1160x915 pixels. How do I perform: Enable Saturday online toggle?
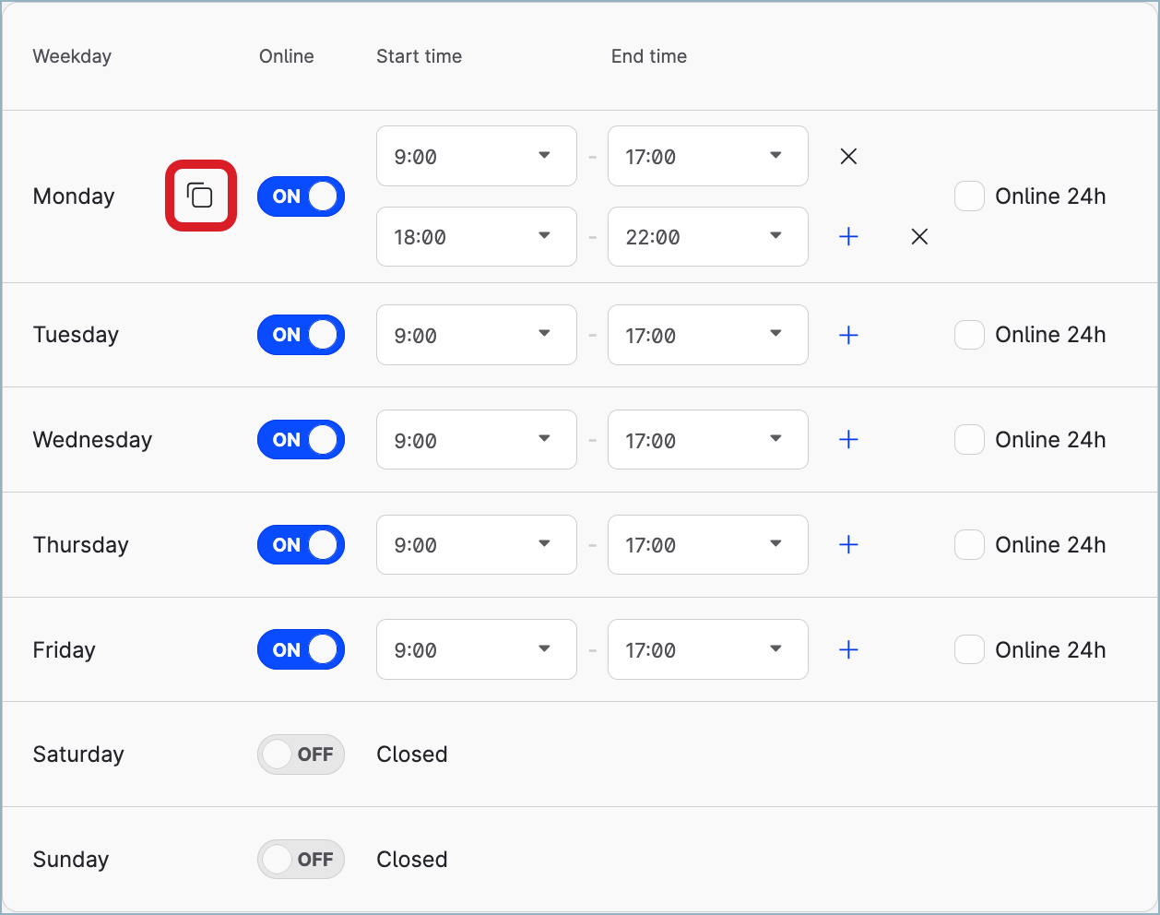tap(301, 755)
